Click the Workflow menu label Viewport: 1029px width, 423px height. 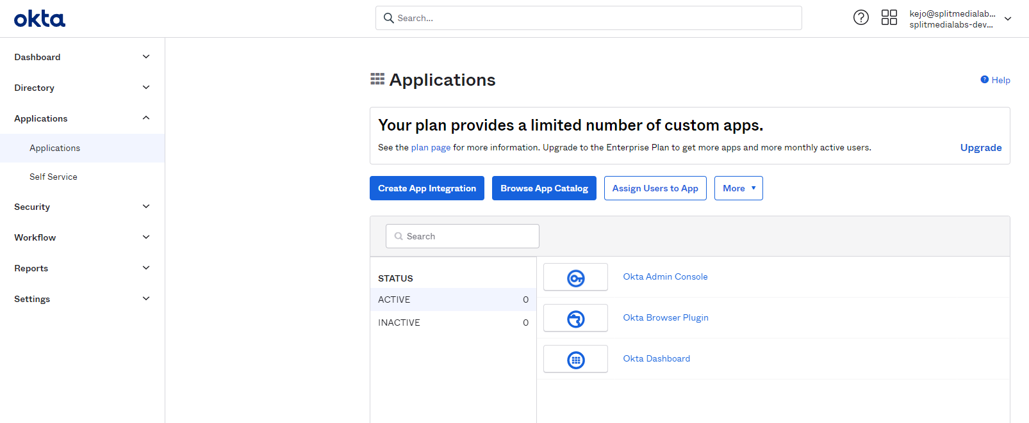[x=35, y=237]
